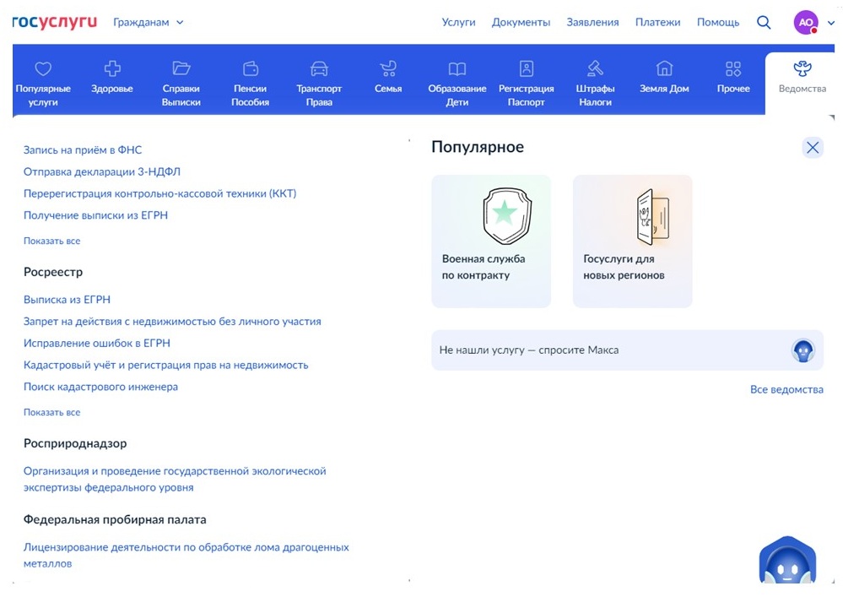
Task: Open the Max assistant robot in the corner
Action: pyautogui.click(x=787, y=560)
